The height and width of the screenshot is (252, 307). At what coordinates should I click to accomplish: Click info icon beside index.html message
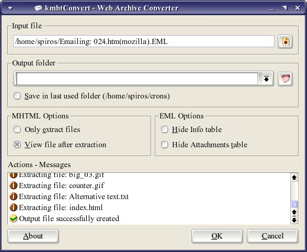(x=14, y=207)
